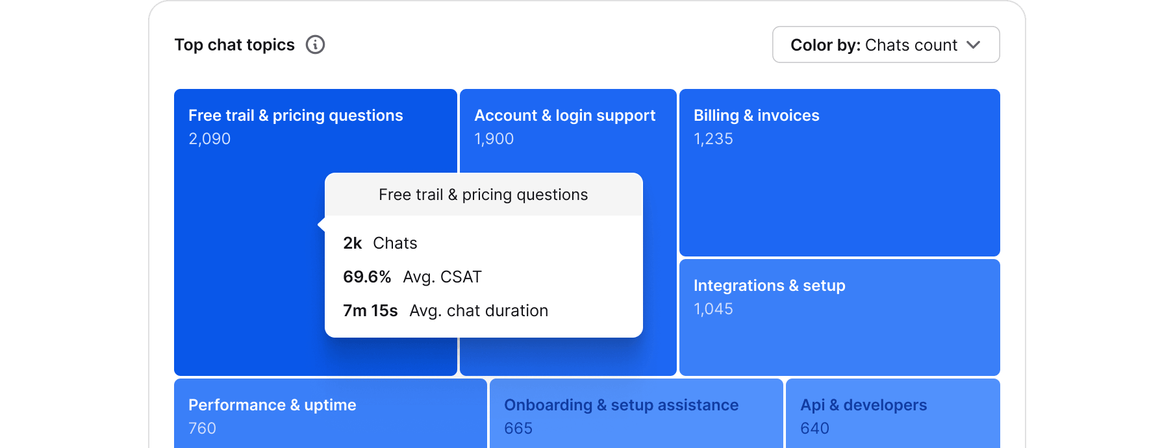
Task: Click the info icon next to Top chat topics
Action: (x=316, y=44)
